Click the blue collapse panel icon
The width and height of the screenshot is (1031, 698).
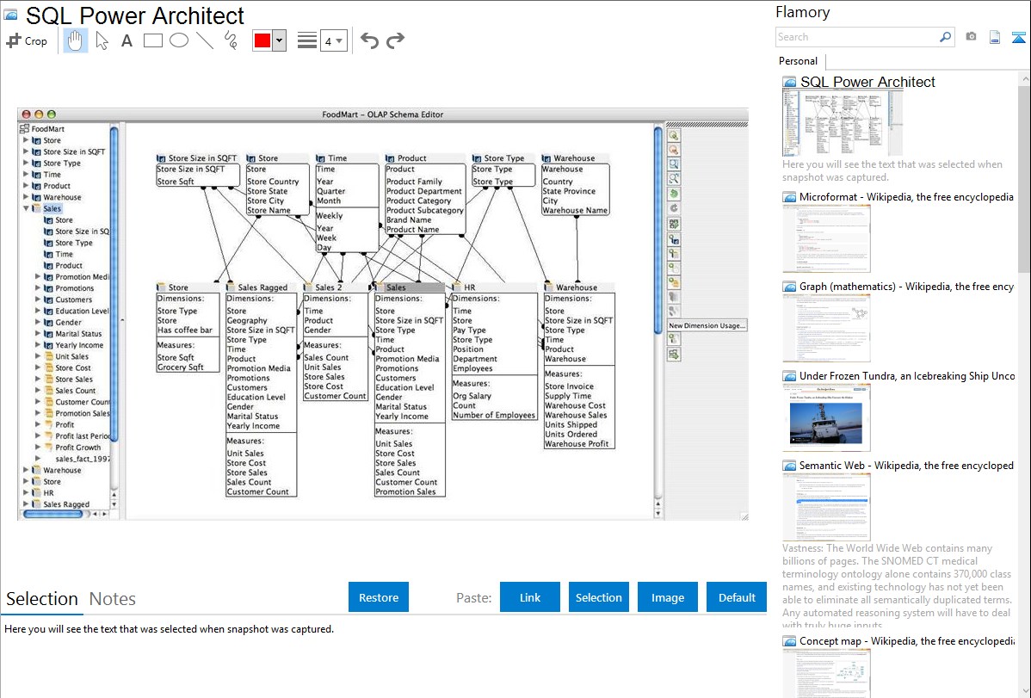1018,37
